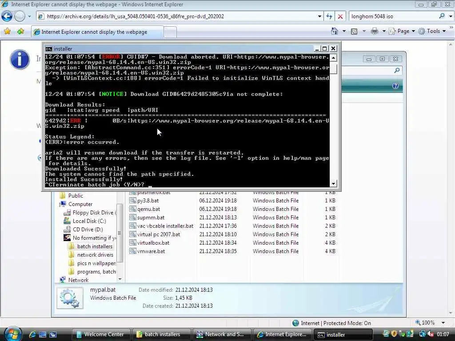The image size is (455, 341).
Task: Switch to Welcome Center taskbar button
Action: click(101, 334)
